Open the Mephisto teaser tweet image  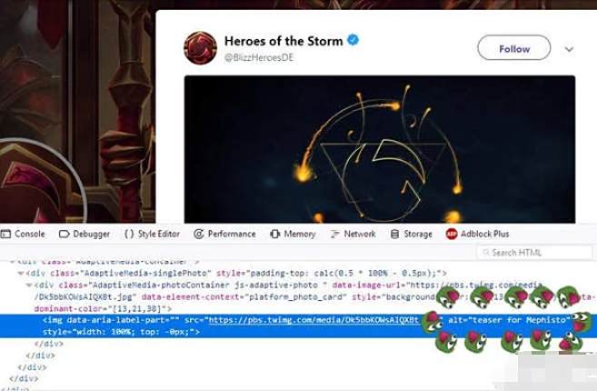coord(380,149)
